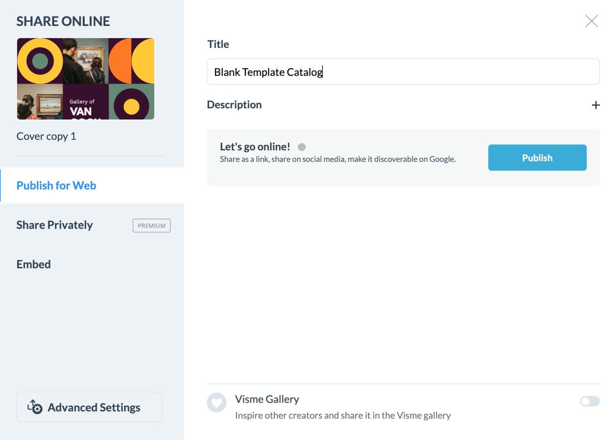
Task: Open the Share Privately section
Action: click(x=54, y=225)
